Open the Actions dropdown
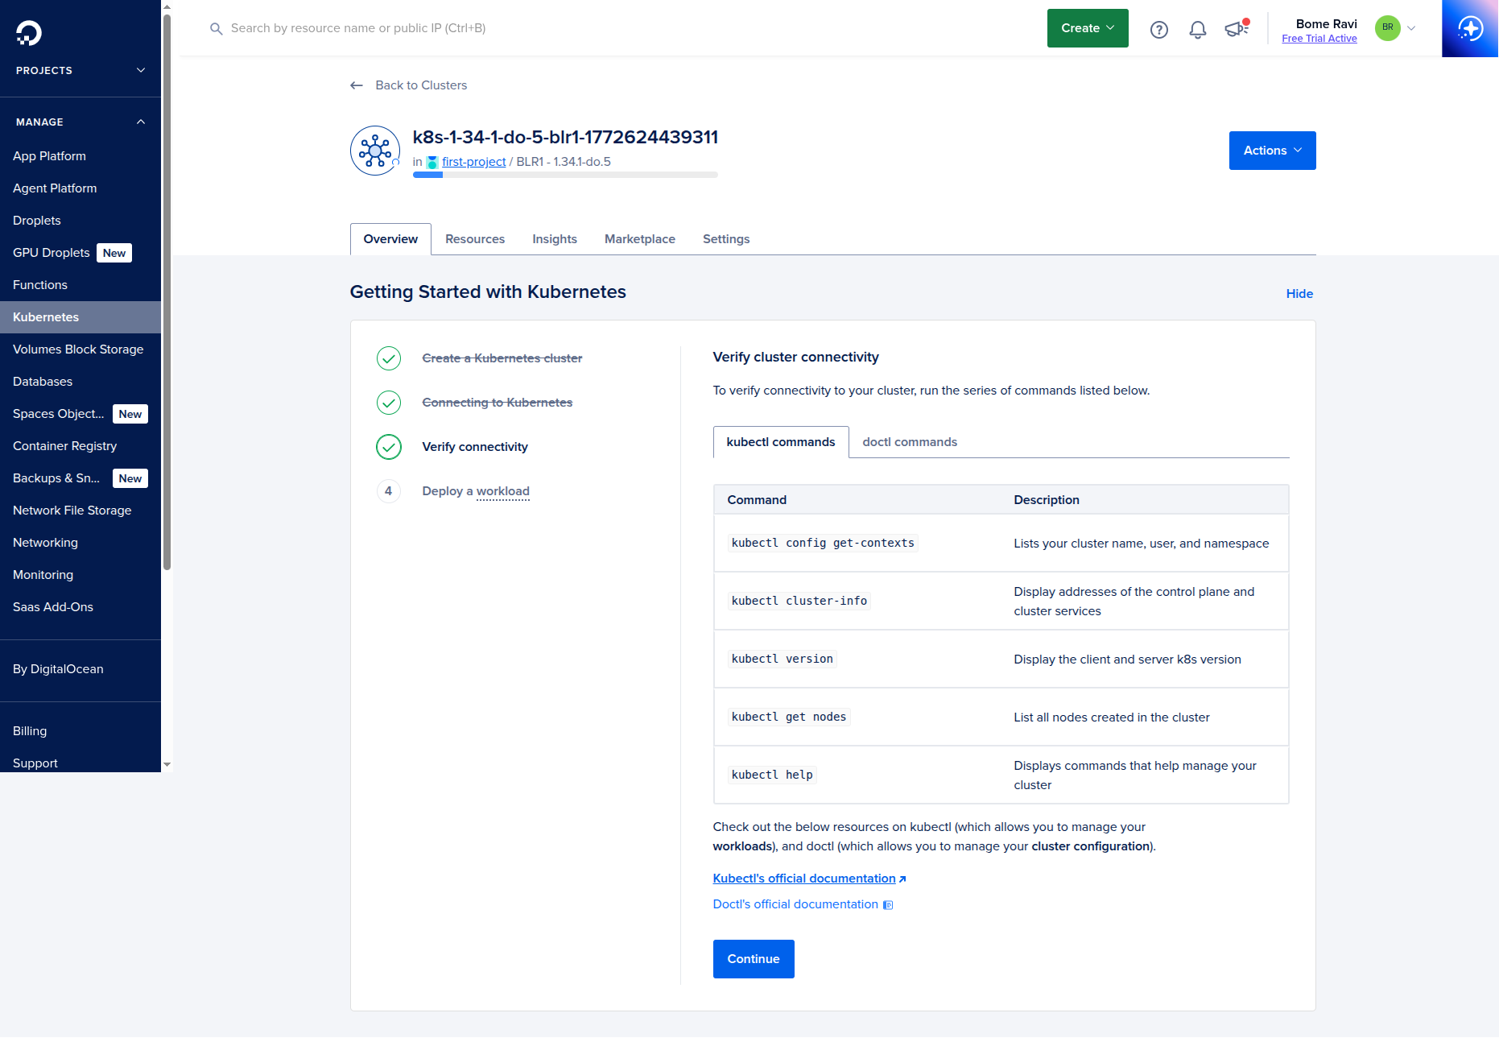Screen dimensions: 1499x1042 pos(1272,151)
